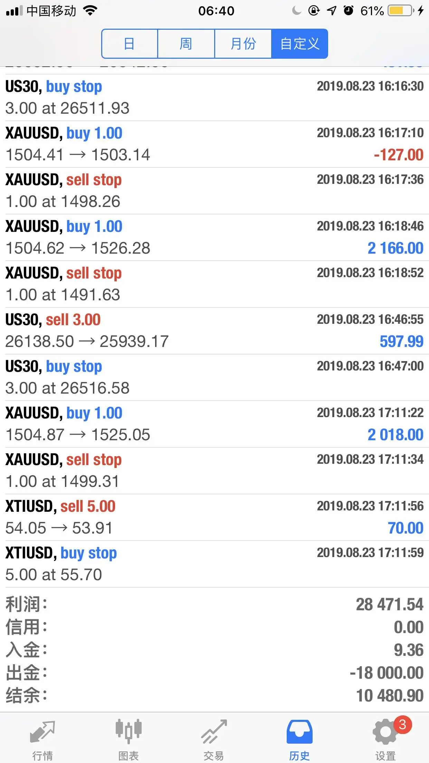Screen dimensions: 429x763
Task: Tap the Wi-Fi signal icon in status bar
Action: point(90,11)
